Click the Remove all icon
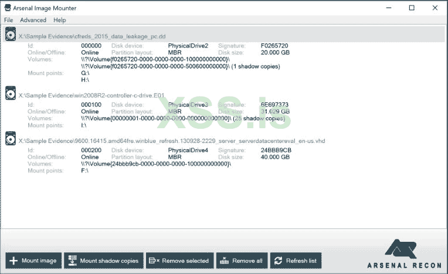 (x=224, y=261)
